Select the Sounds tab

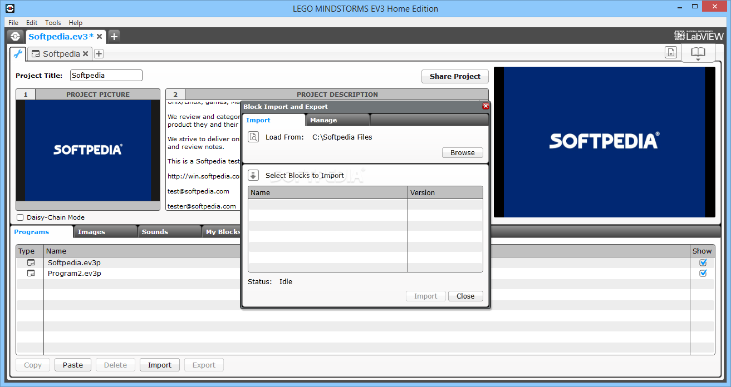tap(170, 232)
